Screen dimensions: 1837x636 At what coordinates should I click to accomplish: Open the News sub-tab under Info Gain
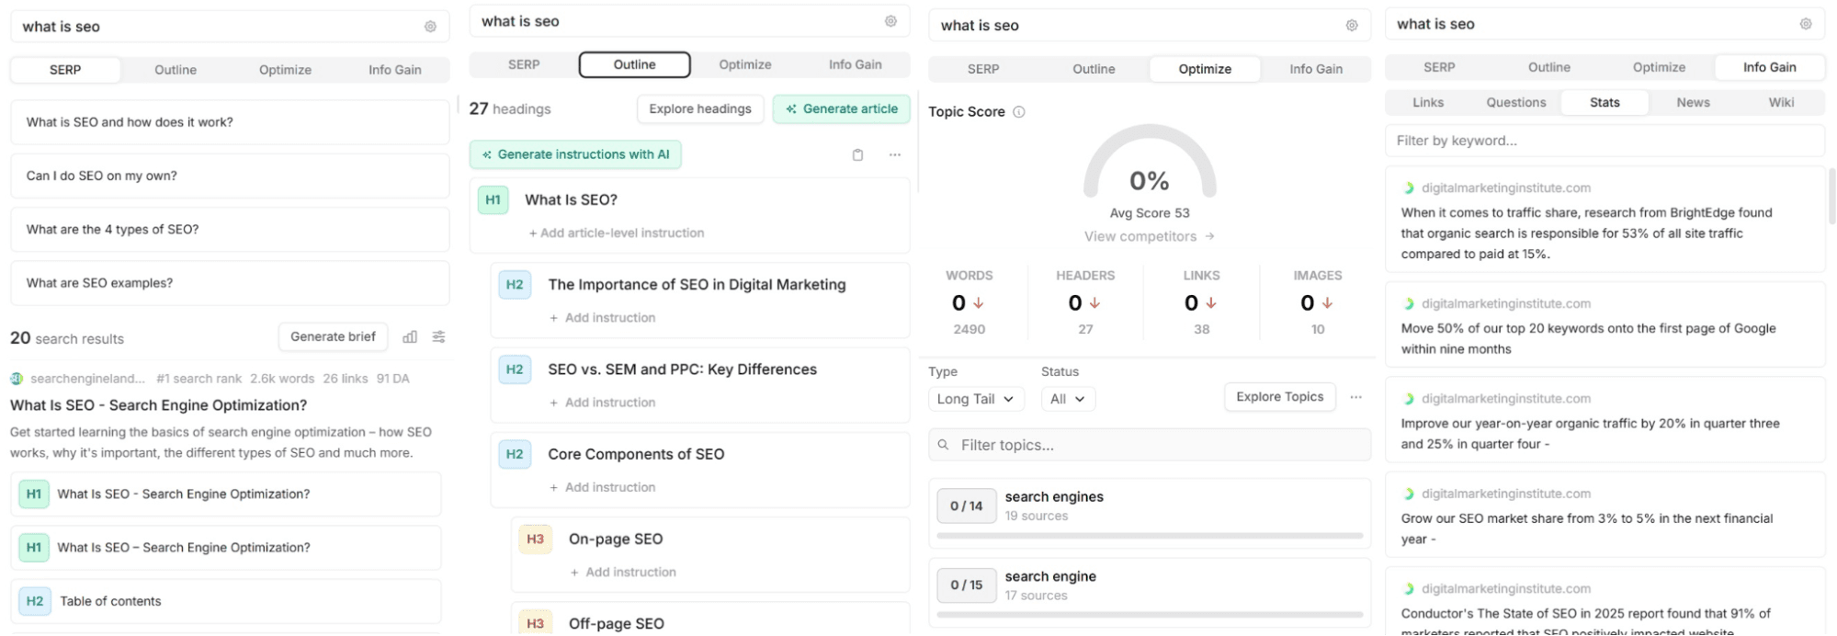(x=1693, y=103)
